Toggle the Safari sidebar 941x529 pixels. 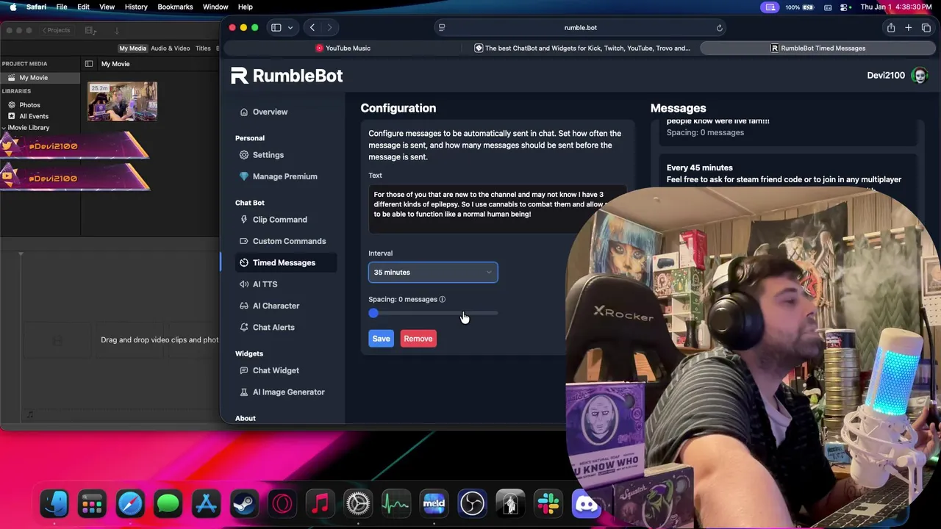pyautogui.click(x=276, y=28)
